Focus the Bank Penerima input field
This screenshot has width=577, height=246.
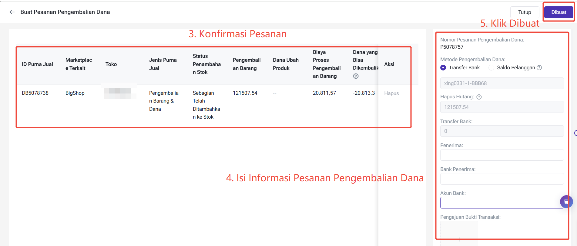coord(502,179)
